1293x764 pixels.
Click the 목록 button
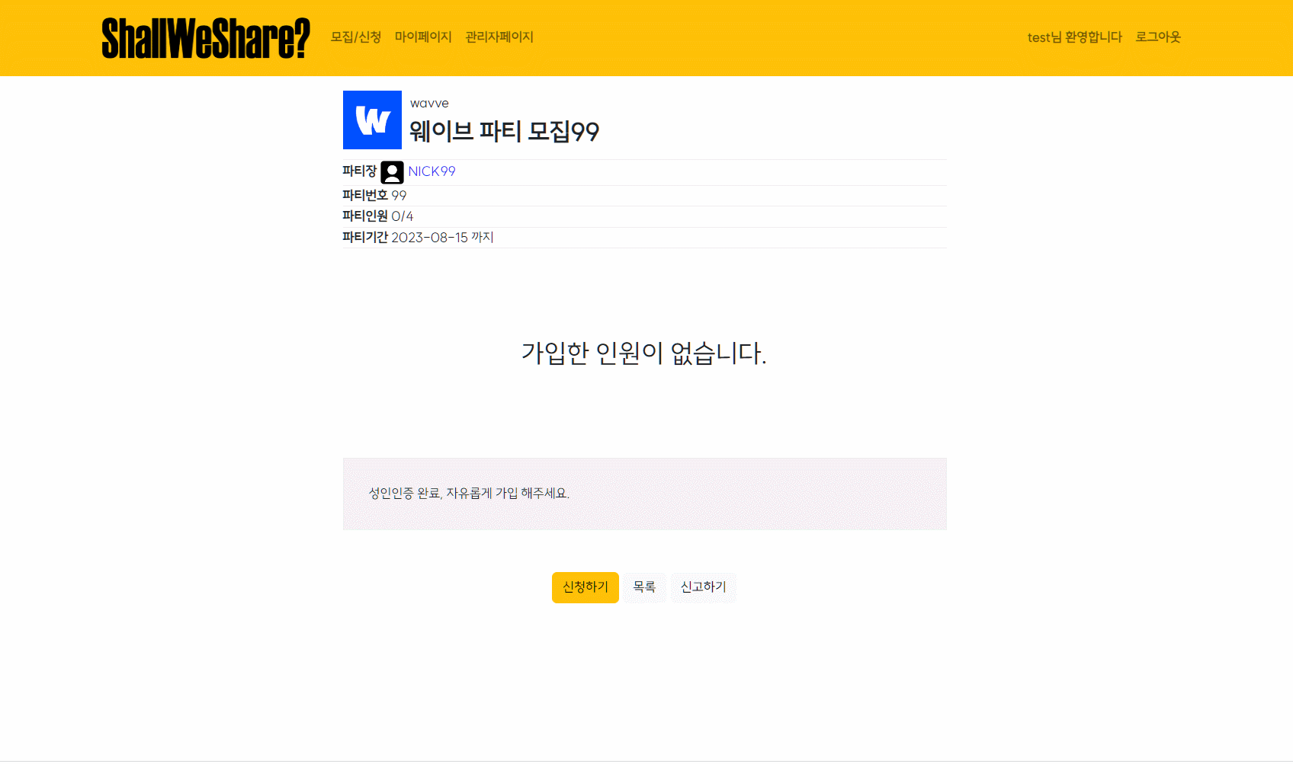click(x=644, y=587)
